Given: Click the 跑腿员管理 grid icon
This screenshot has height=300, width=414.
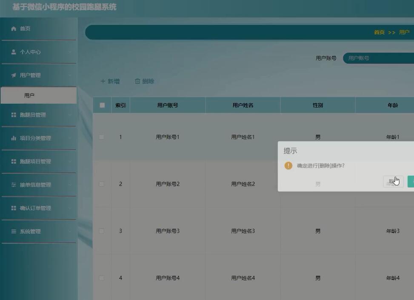Looking at the screenshot, I should tap(13, 114).
